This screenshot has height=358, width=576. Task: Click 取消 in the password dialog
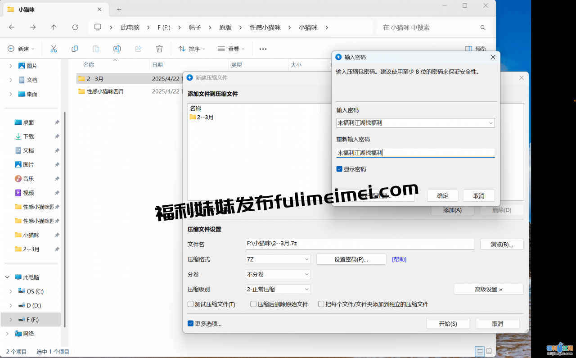[479, 196]
